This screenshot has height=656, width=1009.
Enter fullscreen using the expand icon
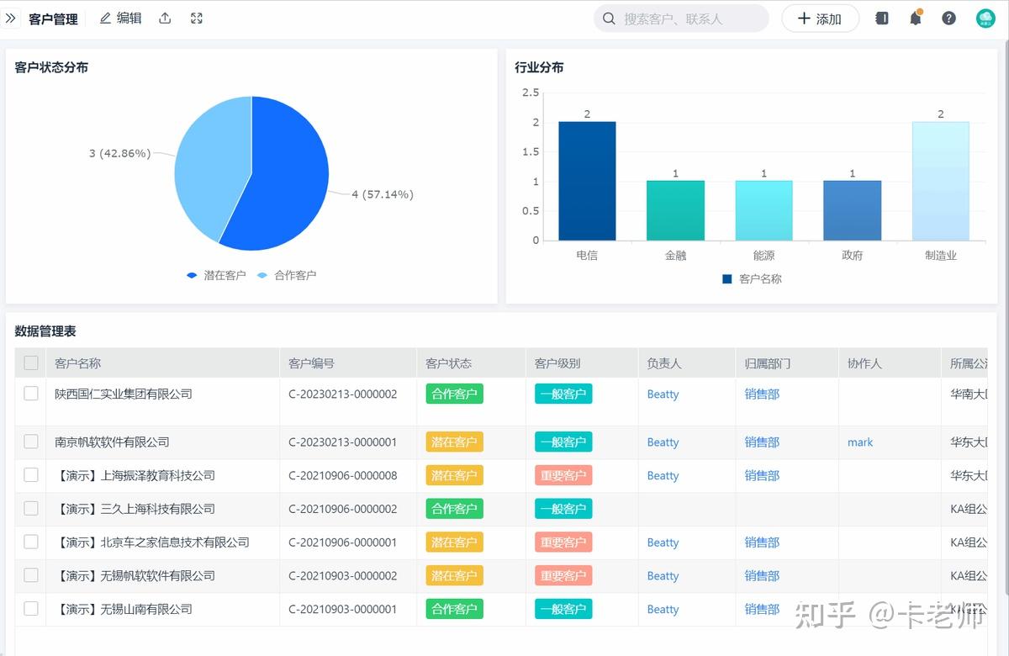[x=196, y=18]
